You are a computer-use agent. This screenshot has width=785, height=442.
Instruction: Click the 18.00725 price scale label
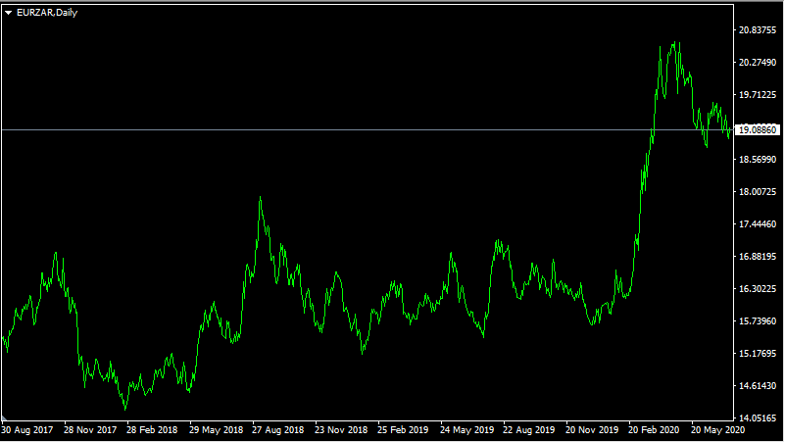[758, 192]
